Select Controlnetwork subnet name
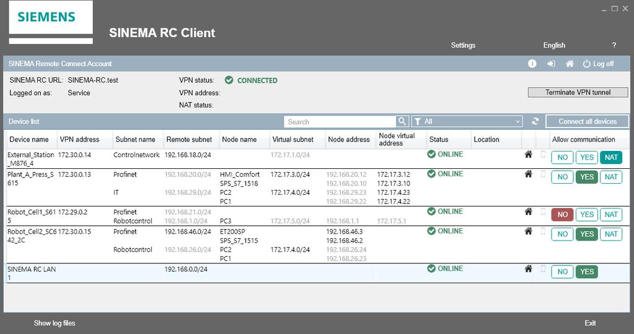Screen dimensions: 634x334 point(136,155)
